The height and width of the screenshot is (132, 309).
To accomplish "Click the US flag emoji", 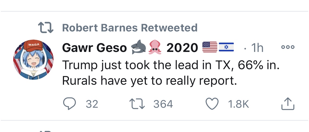I will pos(210,47).
